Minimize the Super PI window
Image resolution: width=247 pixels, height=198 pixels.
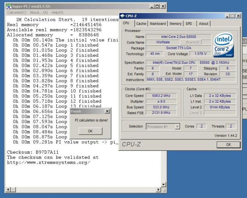pos(152,6)
